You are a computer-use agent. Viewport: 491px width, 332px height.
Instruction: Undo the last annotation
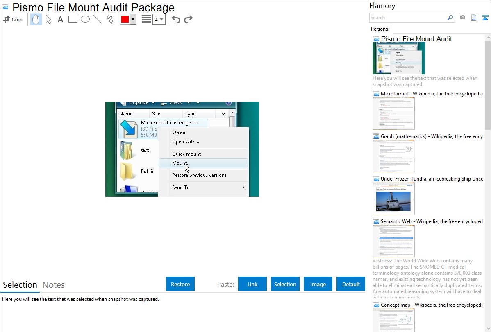176,19
